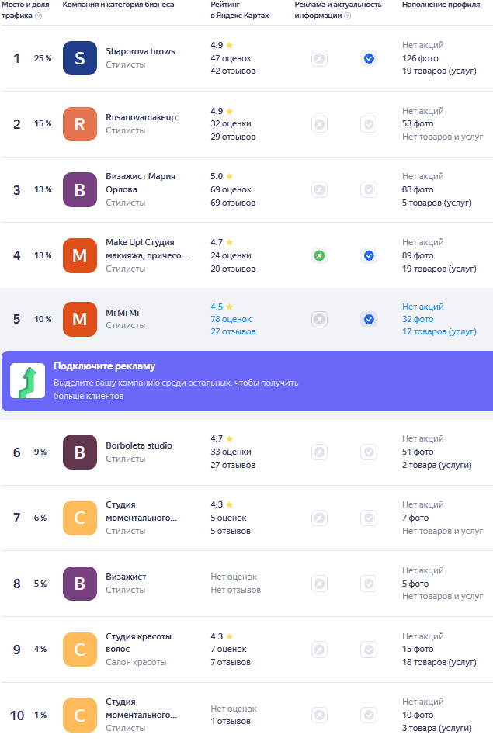
Task: Click the Make Up! Студия макияжа name
Action: pos(147,249)
